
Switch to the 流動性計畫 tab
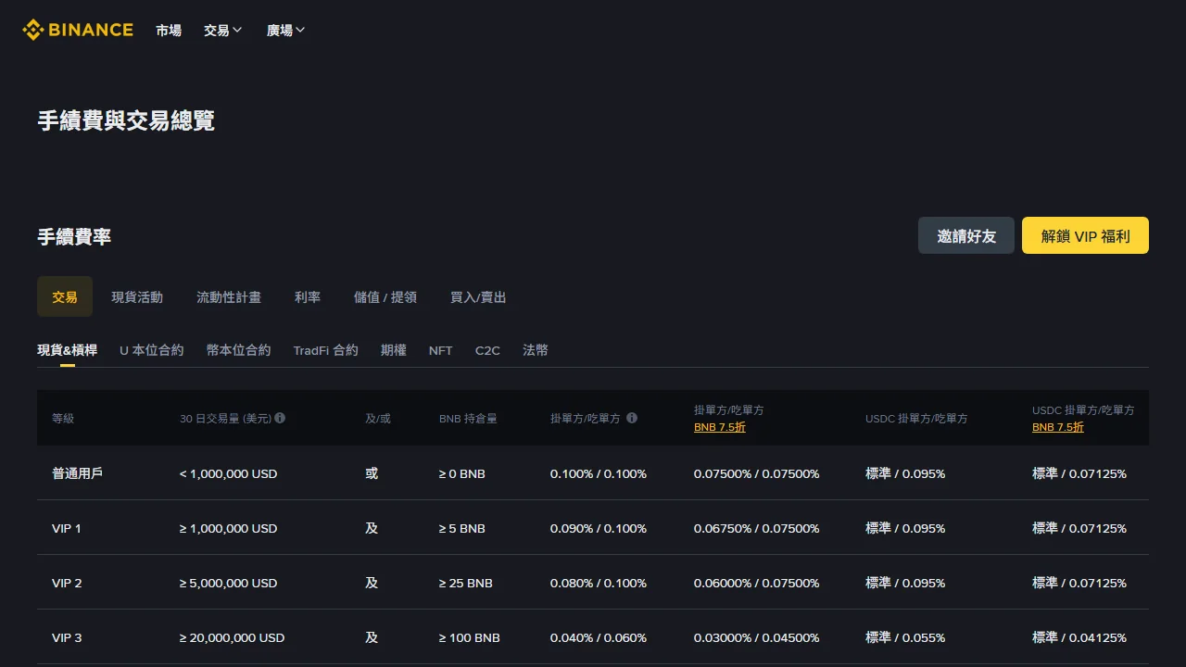click(x=229, y=296)
